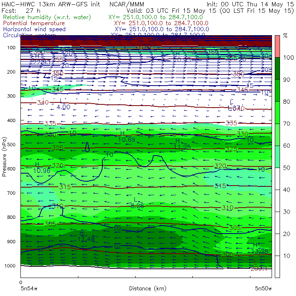Click the red "310" isentrope label on right
This screenshot has width=296, height=296.
(228, 208)
